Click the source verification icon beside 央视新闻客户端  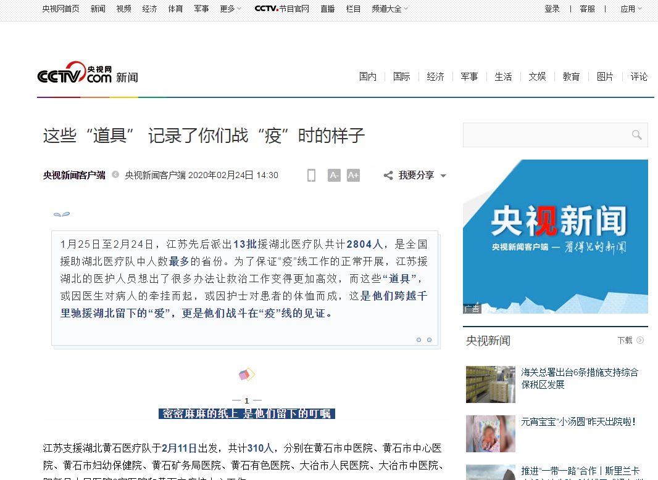[x=115, y=174]
